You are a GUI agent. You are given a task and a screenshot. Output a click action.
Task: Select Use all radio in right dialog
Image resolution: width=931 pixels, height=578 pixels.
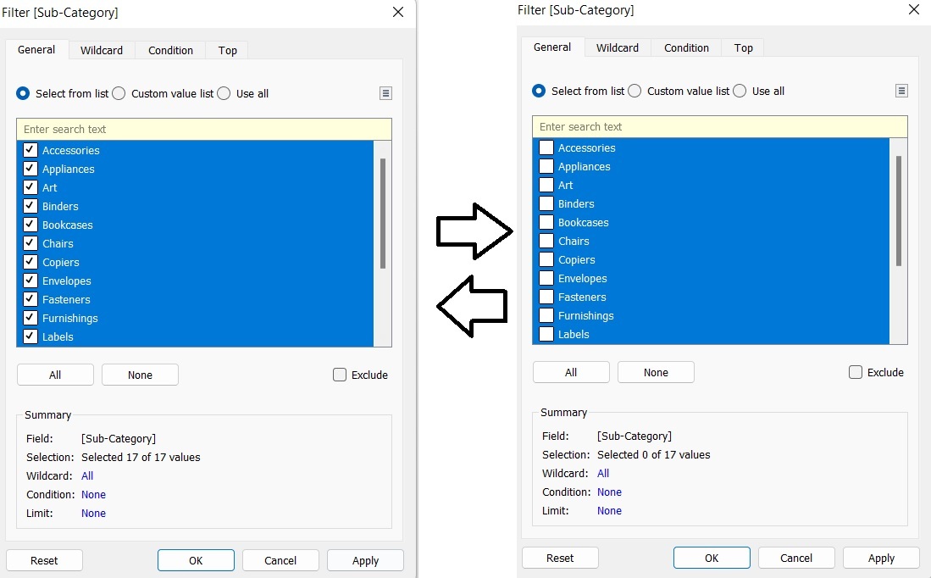(x=740, y=91)
